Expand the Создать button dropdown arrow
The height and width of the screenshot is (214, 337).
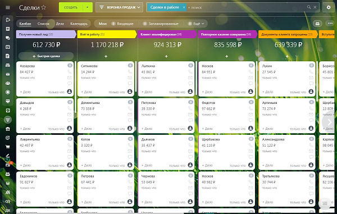[x=87, y=7]
